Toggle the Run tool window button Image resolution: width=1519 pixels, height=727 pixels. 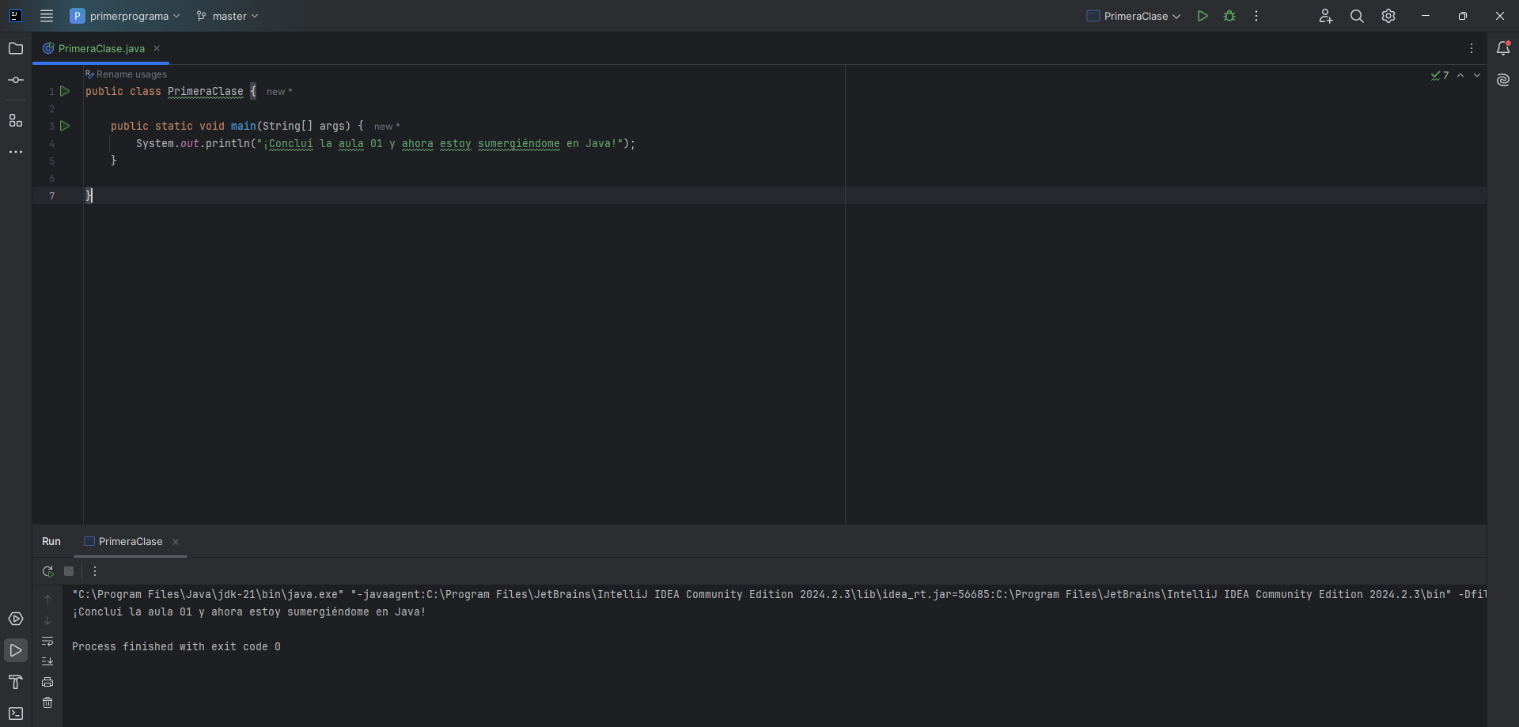[16, 650]
